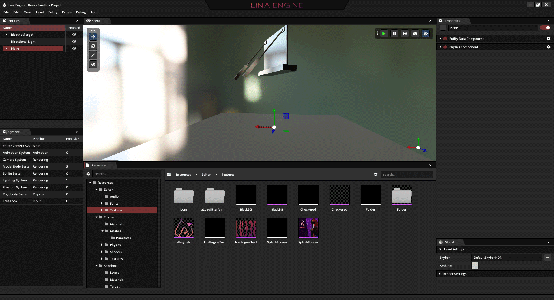Select the scale gizmo tool
This screenshot has height=300, width=554.
point(93,55)
